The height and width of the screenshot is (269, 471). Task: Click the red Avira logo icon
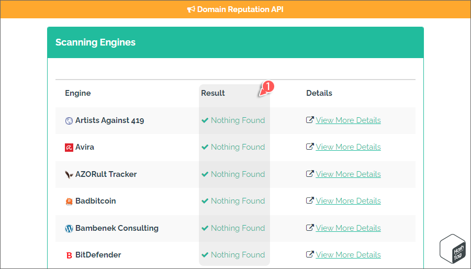(69, 148)
